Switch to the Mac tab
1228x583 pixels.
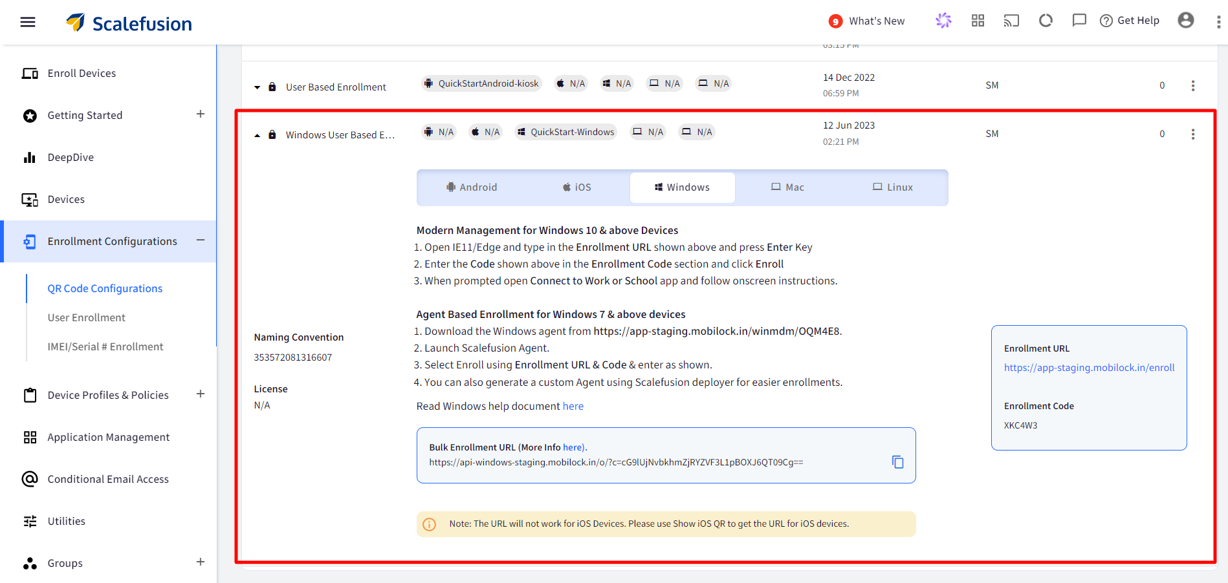[x=787, y=187]
